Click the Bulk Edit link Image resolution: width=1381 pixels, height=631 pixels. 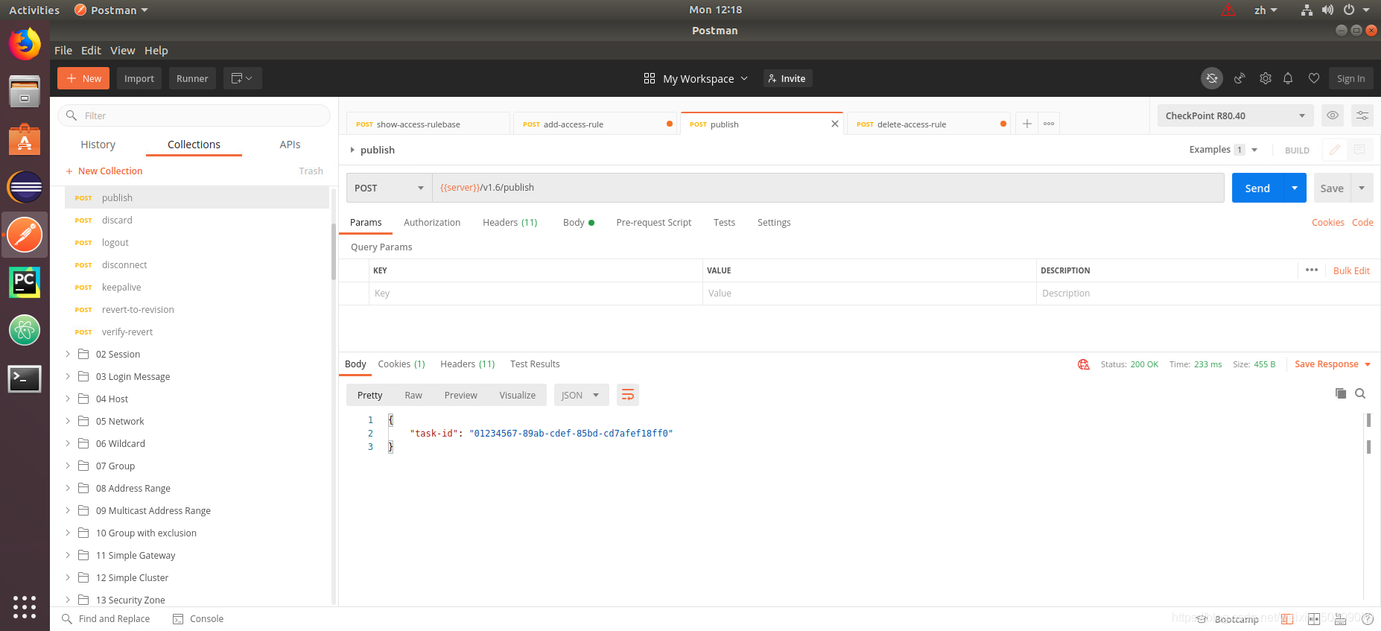(1351, 270)
